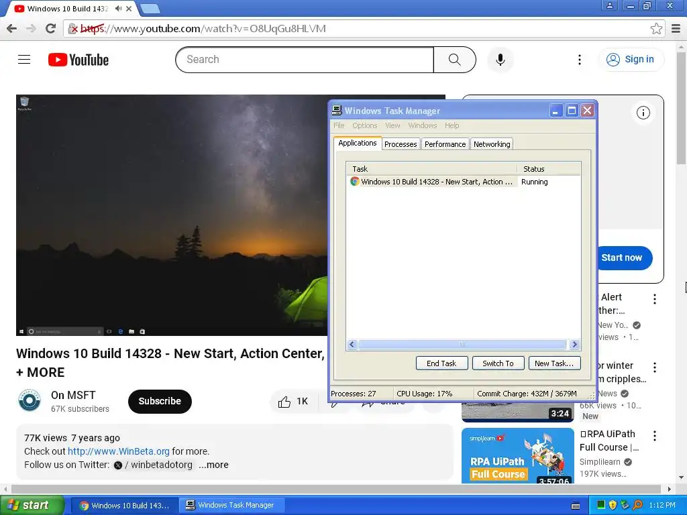The width and height of the screenshot is (687, 515).
Task: Click New Task... button
Action: [x=554, y=363]
